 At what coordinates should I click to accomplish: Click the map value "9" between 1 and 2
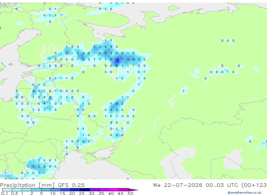click(117, 103)
